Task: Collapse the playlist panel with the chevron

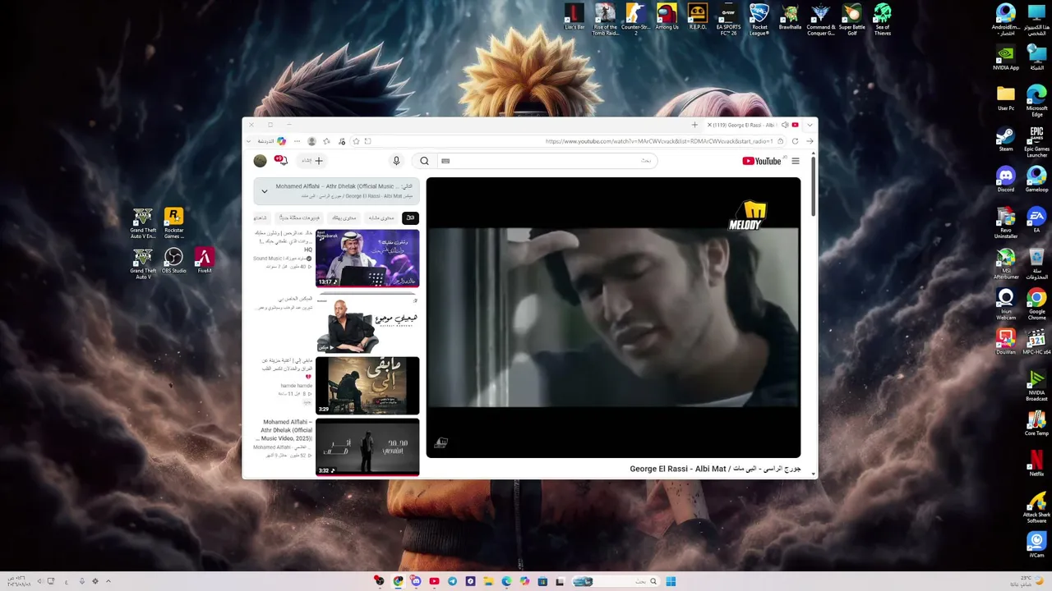Action: click(265, 191)
